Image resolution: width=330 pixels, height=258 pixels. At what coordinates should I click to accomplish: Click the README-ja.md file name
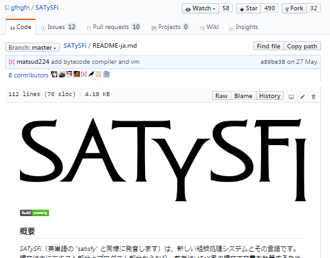(x=115, y=46)
